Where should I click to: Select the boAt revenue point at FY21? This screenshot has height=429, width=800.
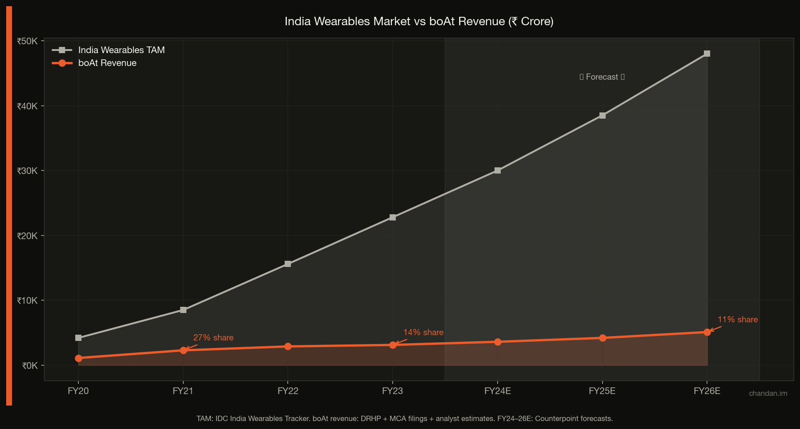tap(183, 350)
